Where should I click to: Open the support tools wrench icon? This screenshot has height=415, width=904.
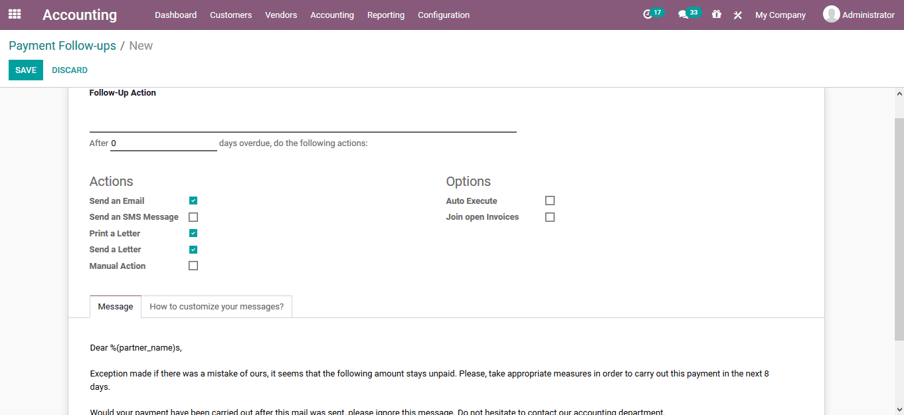(737, 14)
